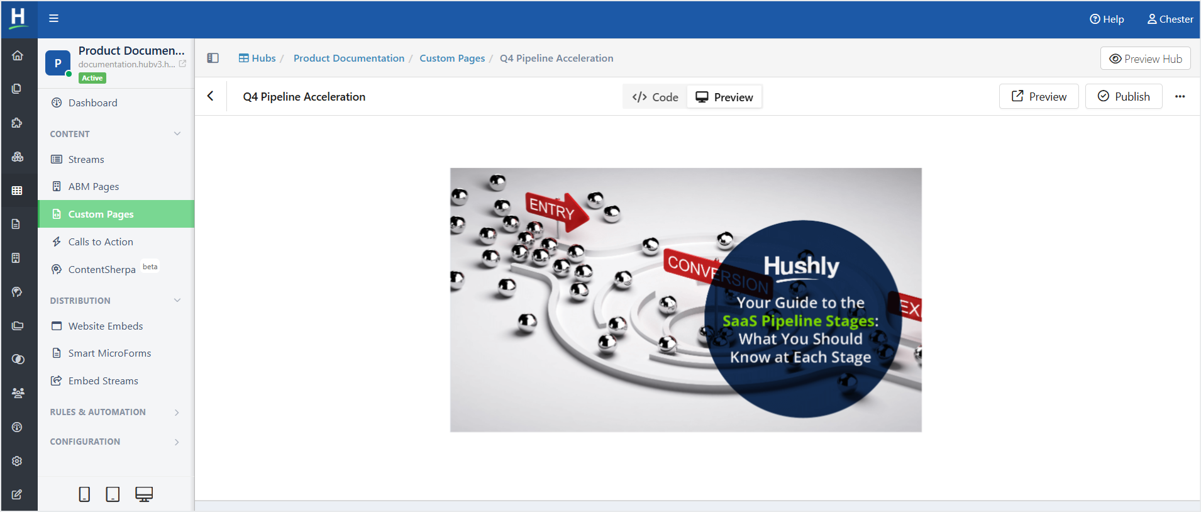
Task: Click the Preview Hub button
Action: click(x=1146, y=58)
